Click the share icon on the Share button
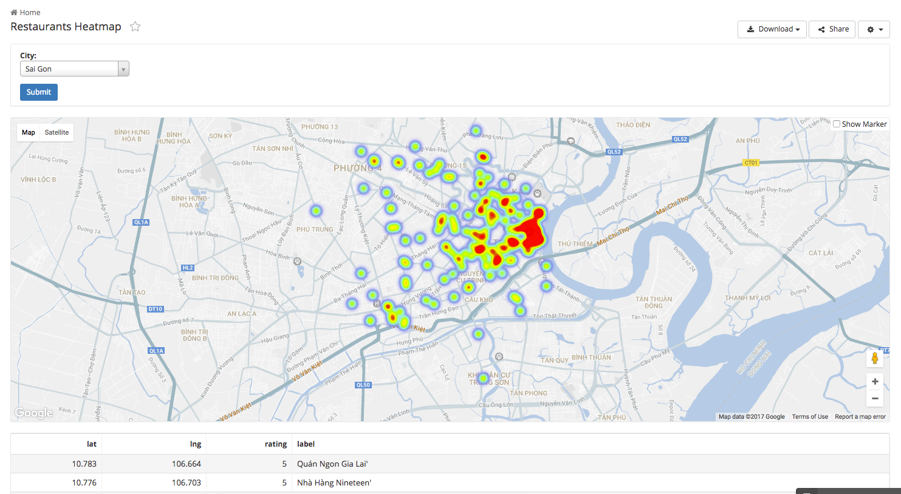The image size is (901, 494). coord(822,29)
